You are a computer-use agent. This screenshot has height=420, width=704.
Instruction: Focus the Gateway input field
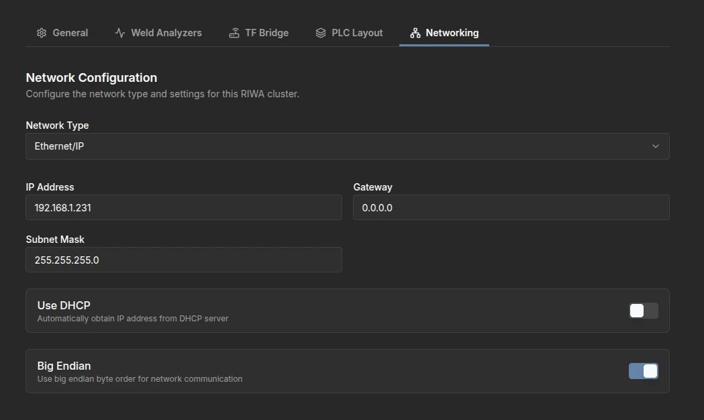(x=511, y=207)
